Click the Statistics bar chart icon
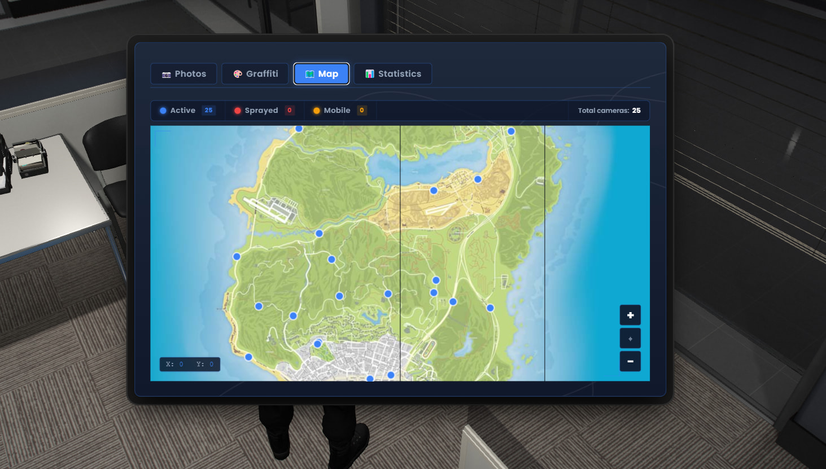This screenshot has height=469, width=826. pos(370,74)
